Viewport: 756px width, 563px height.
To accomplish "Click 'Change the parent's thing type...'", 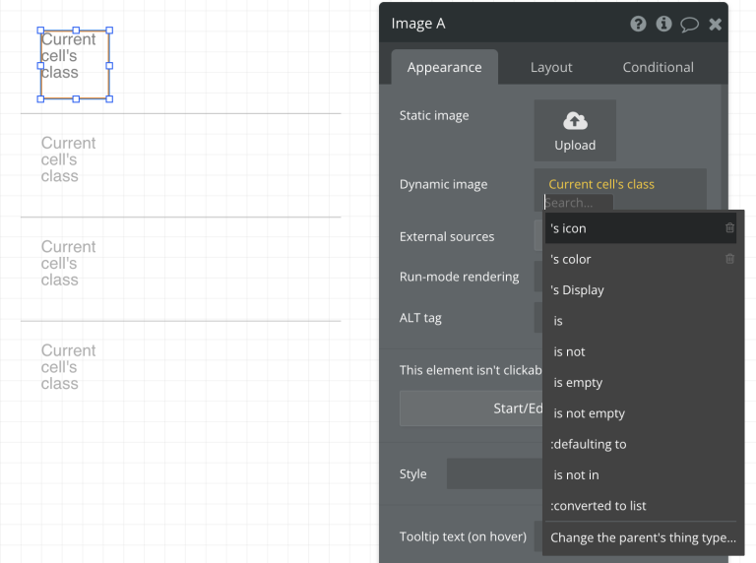I will coord(643,537).
